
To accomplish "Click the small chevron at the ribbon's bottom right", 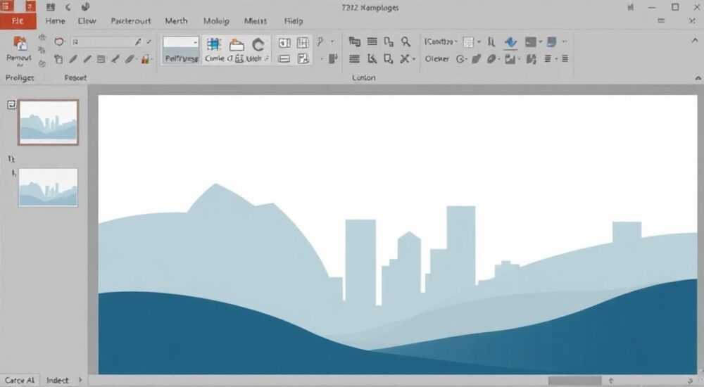I will [698, 78].
